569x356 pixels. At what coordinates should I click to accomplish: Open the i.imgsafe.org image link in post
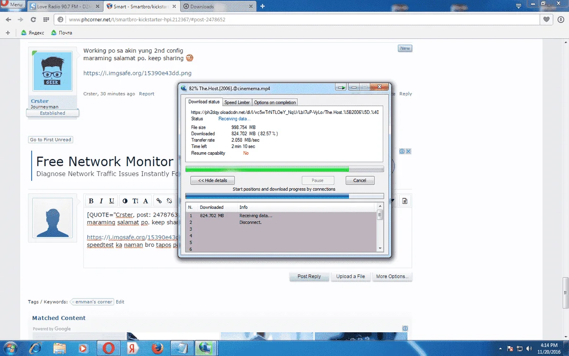[138, 73]
